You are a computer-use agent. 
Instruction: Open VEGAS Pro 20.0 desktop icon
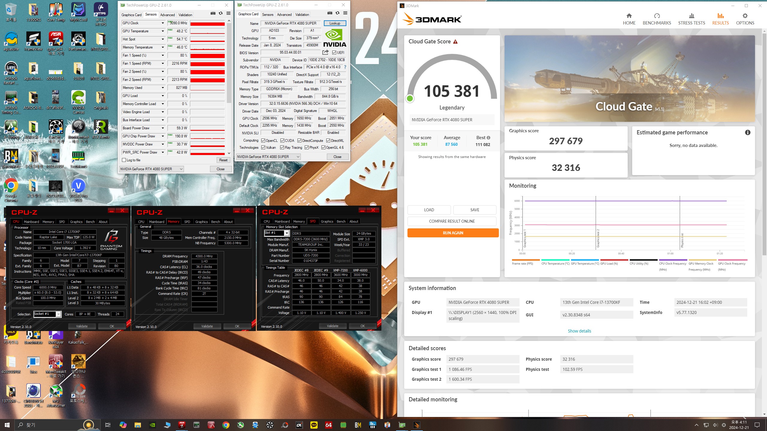tap(78, 191)
